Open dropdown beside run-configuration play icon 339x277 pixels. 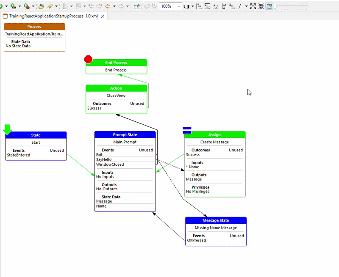(x=19, y=6)
